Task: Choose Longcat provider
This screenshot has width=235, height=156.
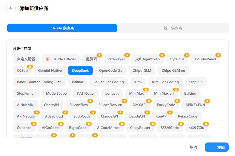Action: tap(112, 93)
